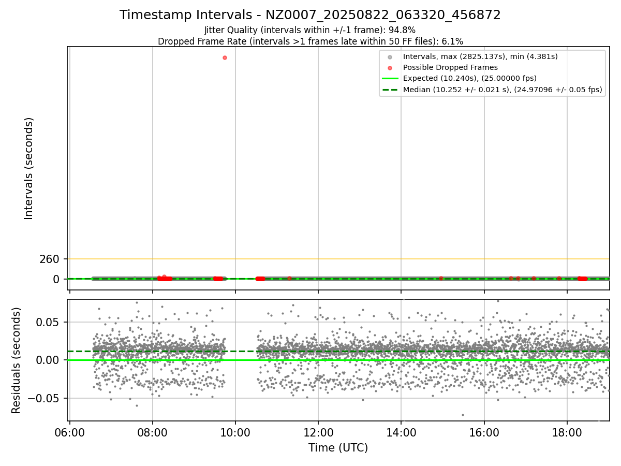
Task: Click the Residuals (seconds) axis label
Action: [x=17, y=360]
